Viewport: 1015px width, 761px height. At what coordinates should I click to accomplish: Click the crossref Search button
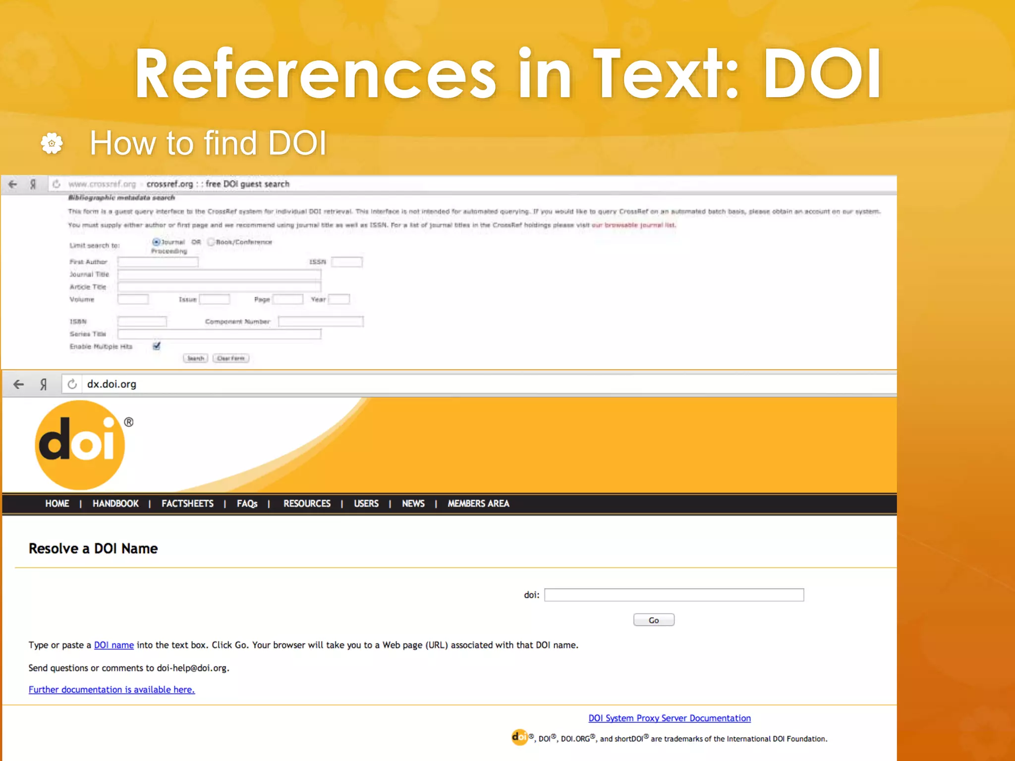click(195, 358)
